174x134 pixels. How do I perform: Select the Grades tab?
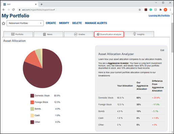pyautogui.click(x=79, y=34)
